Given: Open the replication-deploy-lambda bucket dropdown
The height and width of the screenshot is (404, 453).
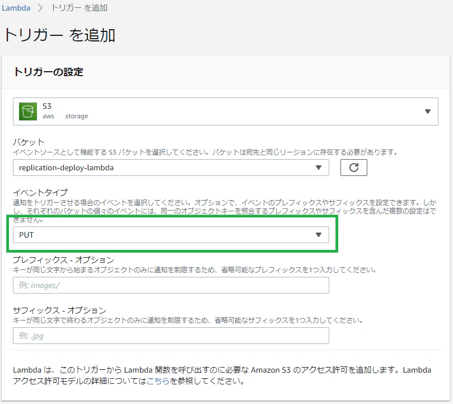Looking at the screenshot, I should tap(171, 168).
